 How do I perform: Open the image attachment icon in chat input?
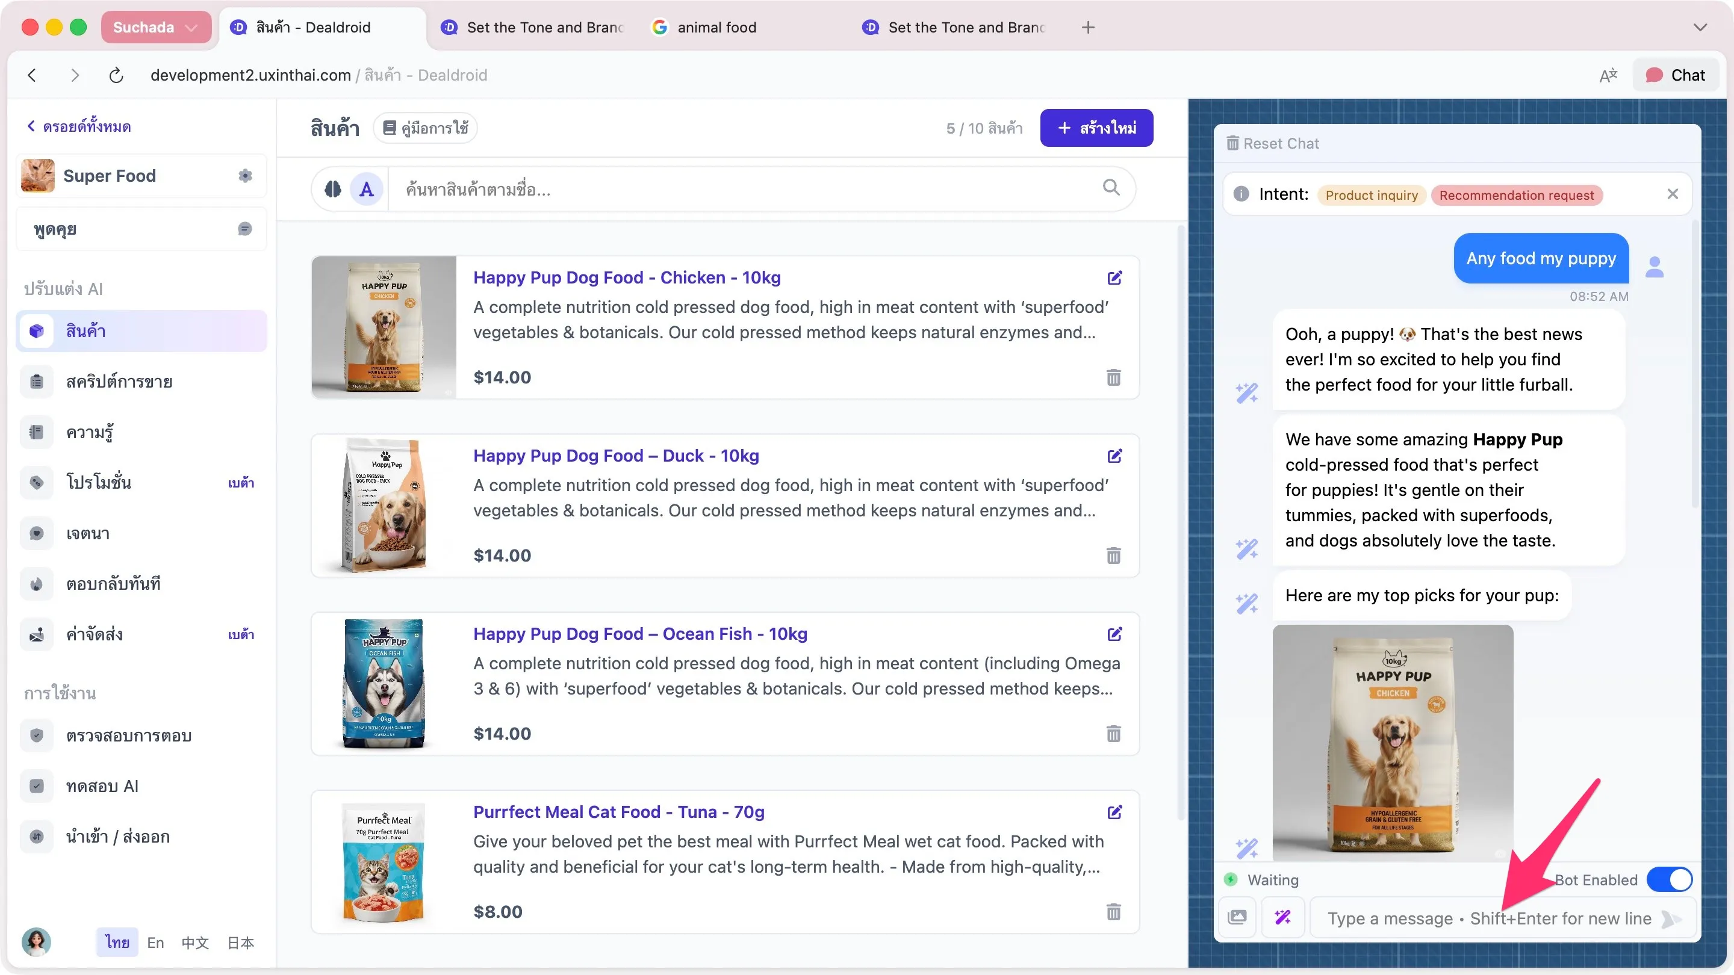(1237, 917)
